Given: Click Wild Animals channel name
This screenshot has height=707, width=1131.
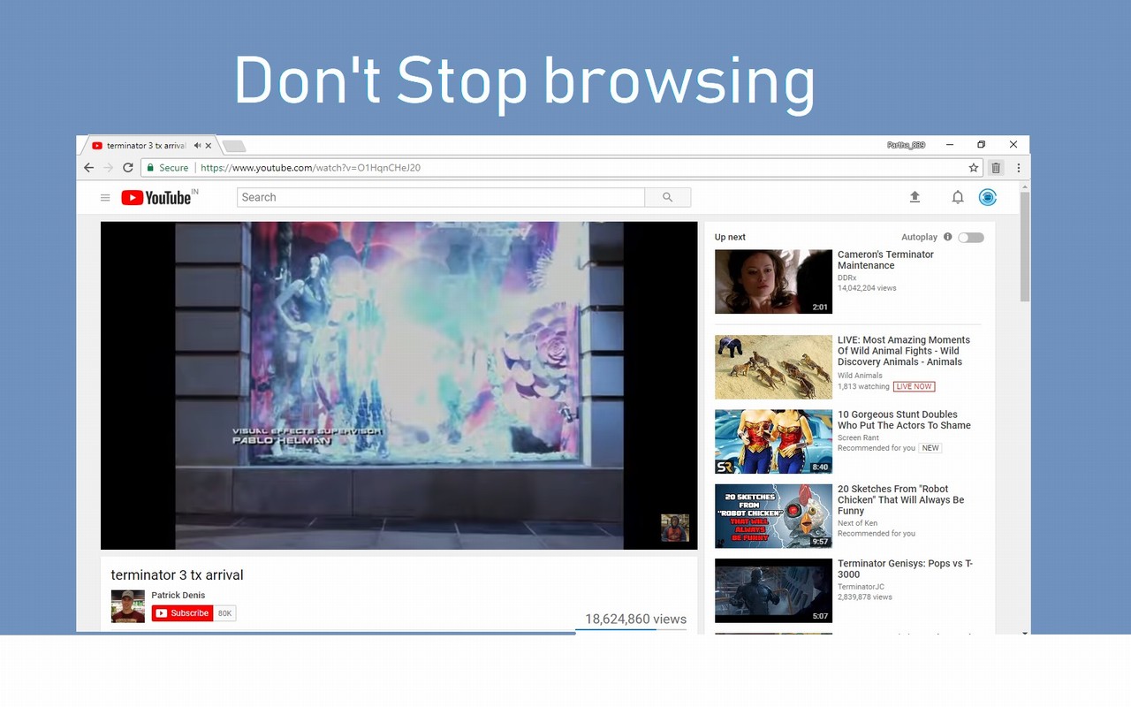Looking at the screenshot, I should pyautogui.click(x=860, y=376).
